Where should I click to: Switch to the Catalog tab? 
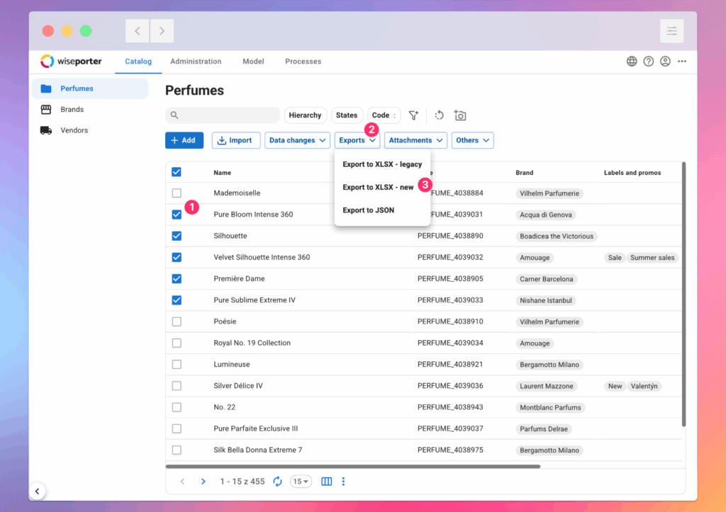tap(138, 62)
